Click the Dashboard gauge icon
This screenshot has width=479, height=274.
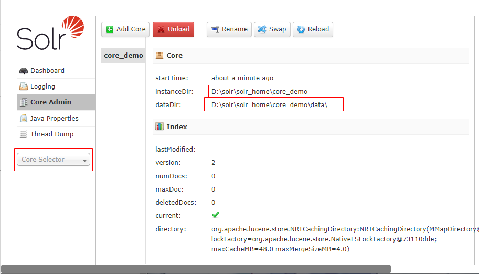[24, 71]
